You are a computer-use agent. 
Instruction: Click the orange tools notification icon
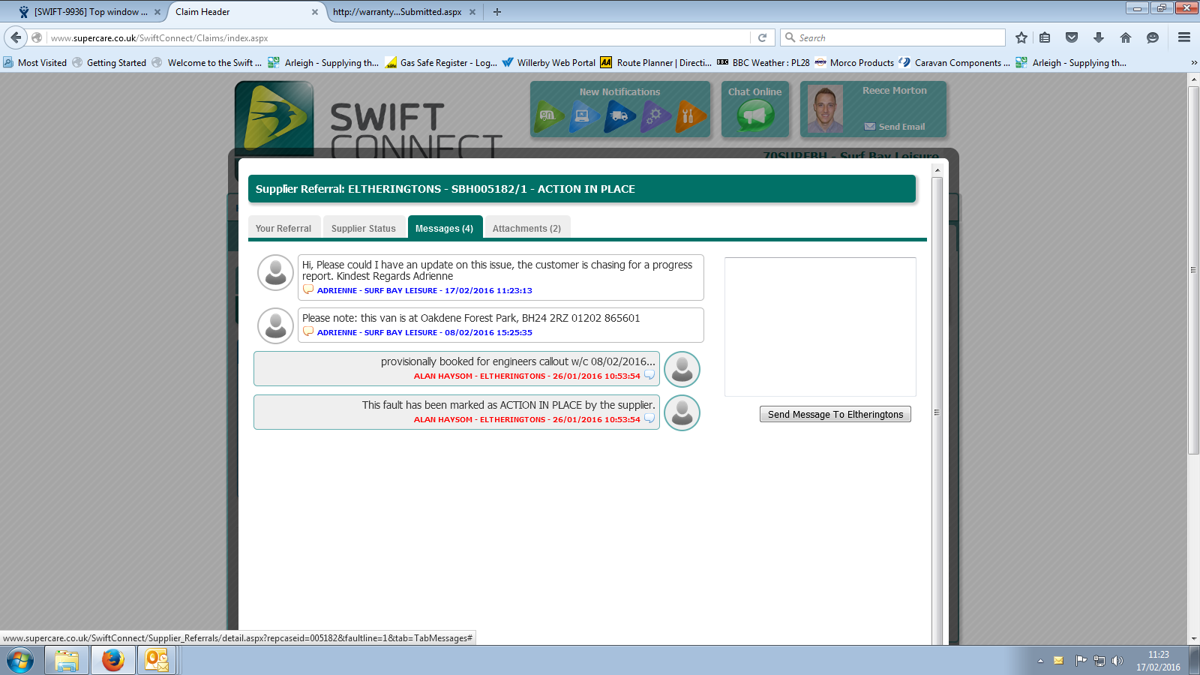click(690, 116)
